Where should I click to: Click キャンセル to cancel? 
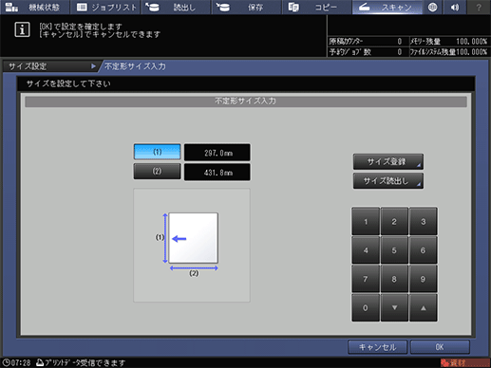tap(377, 347)
